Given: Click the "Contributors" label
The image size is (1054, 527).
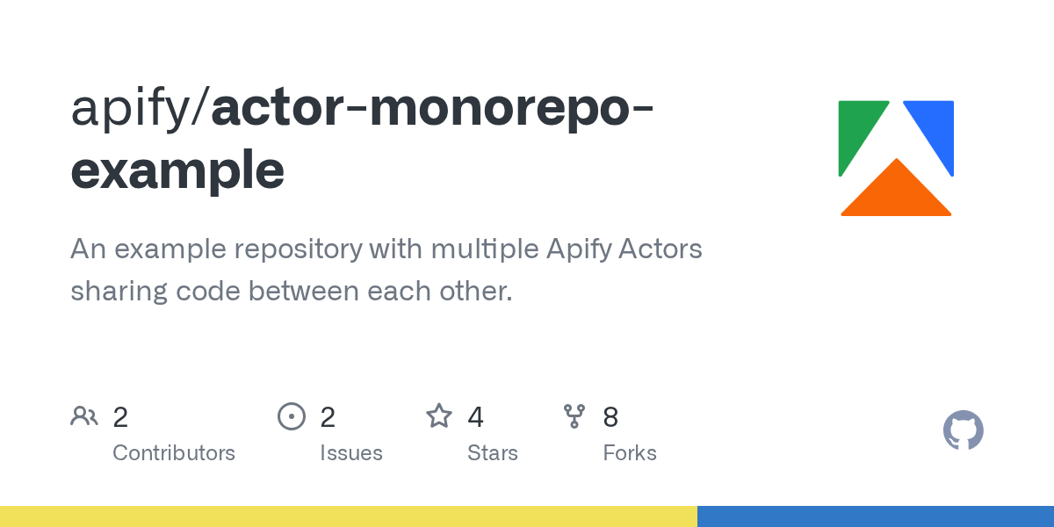Looking at the screenshot, I should pos(174,453).
